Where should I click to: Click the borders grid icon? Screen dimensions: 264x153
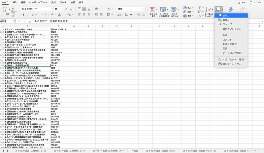pyautogui.click(x=43, y=15)
